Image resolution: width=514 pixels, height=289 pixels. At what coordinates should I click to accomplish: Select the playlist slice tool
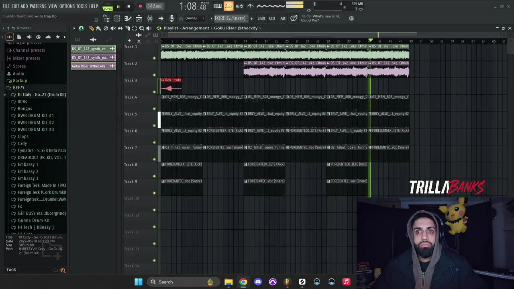(x=127, y=28)
